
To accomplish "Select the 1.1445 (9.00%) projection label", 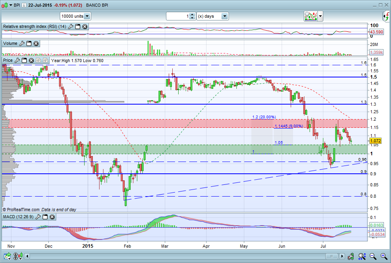I will tap(289, 126).
